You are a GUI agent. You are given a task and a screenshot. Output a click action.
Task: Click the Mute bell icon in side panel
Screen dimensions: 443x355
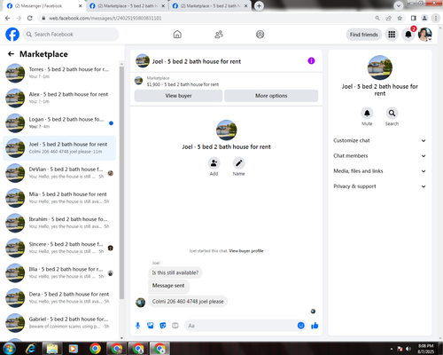pyautogui.click(x=367, y=113)
